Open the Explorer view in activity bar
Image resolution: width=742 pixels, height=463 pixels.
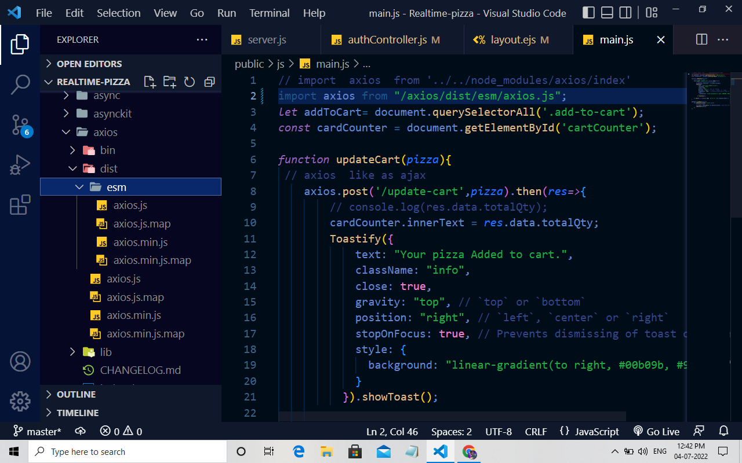20,45
